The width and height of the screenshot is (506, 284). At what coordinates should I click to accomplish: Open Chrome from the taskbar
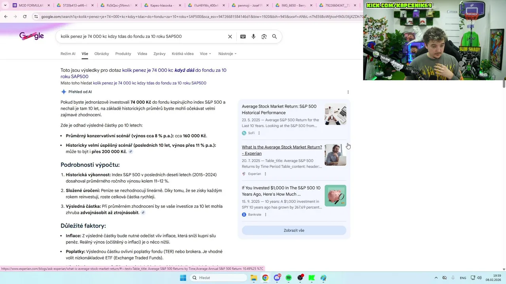(x=265, y=278)
